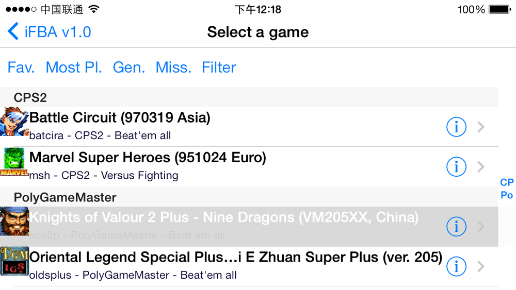516x290 pixels.
Task: Tap info icon for Battle Circuit
Action: (456, 127)
